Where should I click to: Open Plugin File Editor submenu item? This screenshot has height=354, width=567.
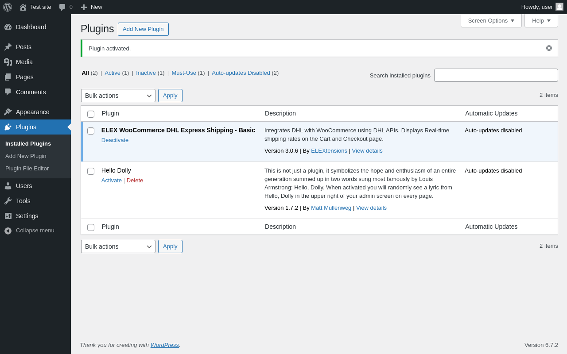(x=27, y=169)
